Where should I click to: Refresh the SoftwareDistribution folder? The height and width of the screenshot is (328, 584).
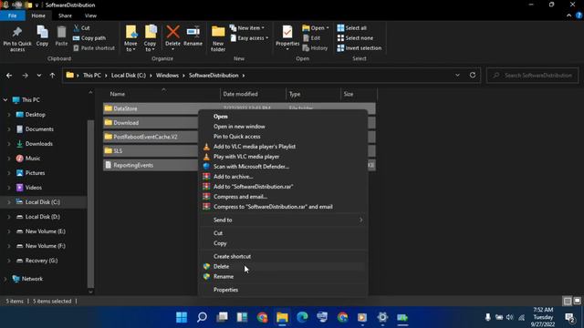473,75
